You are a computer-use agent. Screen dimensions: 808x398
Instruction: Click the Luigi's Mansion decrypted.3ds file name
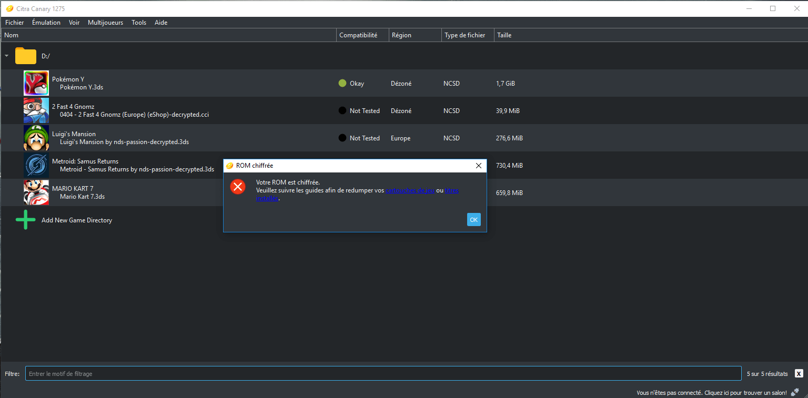tap(124, 142)
